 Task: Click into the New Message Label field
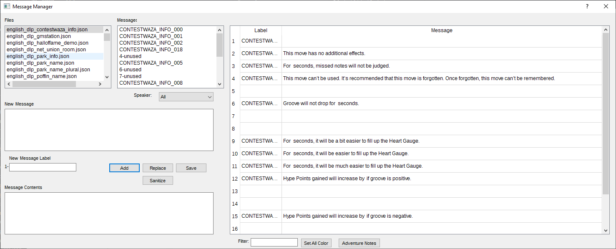click(43, 167)
